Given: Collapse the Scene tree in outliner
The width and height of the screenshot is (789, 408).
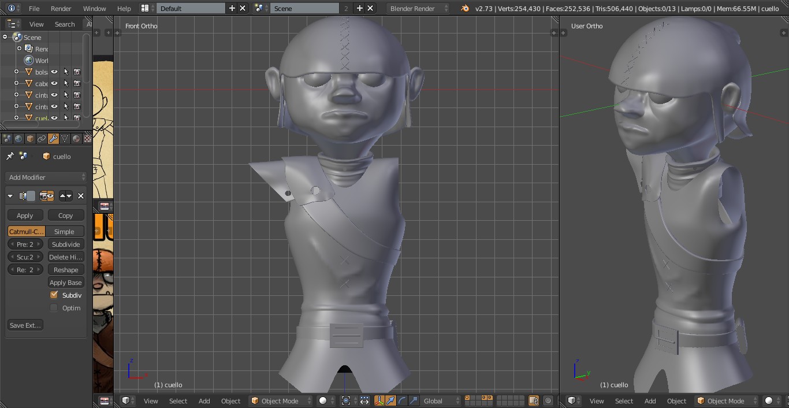Looking at the screenshot, I should tap(5, 37).
